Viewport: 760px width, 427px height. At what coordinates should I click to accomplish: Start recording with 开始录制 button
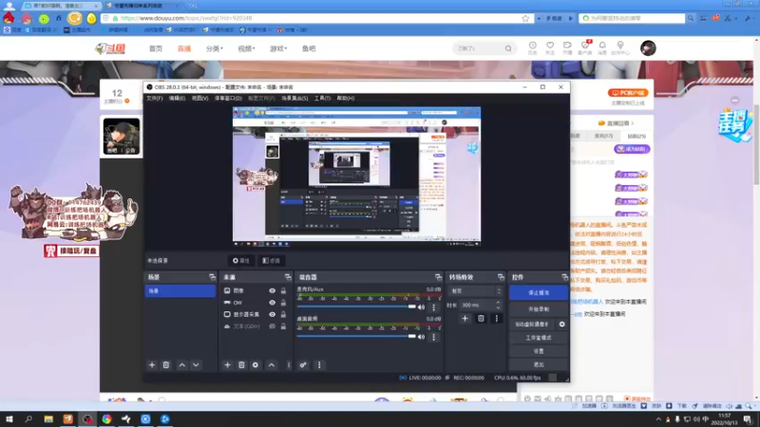pos(539,309)
